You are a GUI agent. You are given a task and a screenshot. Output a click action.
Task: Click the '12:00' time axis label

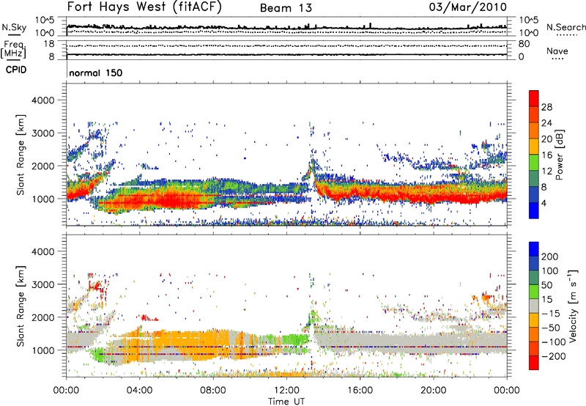(x=286, y=391)
